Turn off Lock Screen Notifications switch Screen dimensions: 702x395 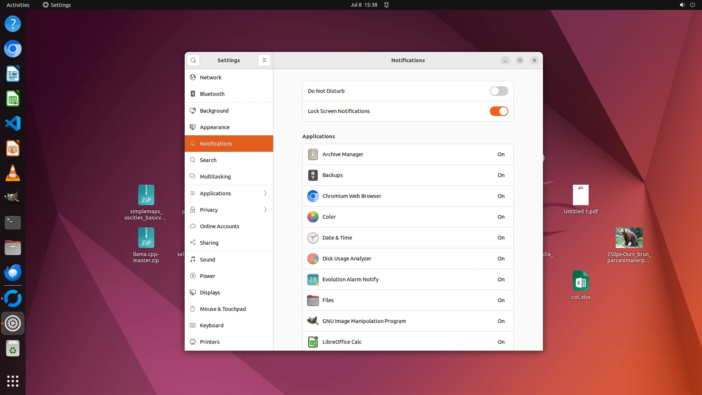(499, 111)
